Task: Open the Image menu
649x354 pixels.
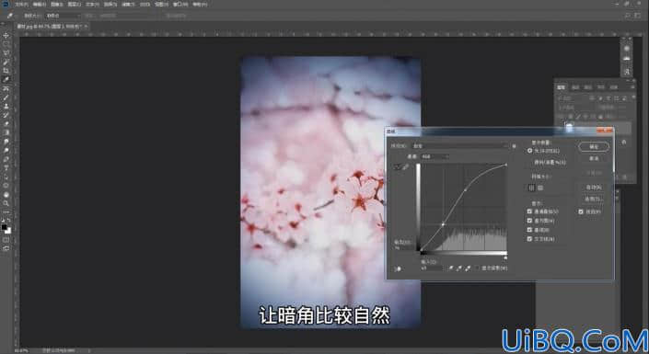Action: coord(57,4)
